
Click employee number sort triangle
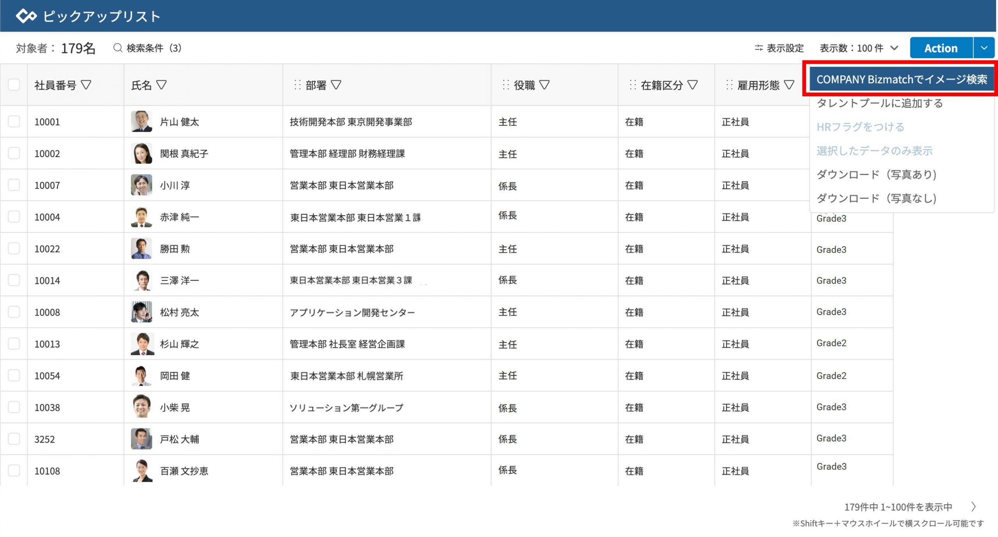[86, 85]
